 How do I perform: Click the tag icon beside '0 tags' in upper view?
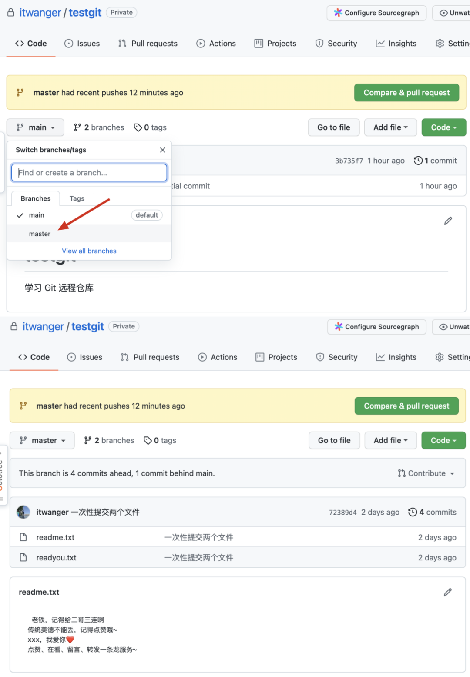pos(138,127)
